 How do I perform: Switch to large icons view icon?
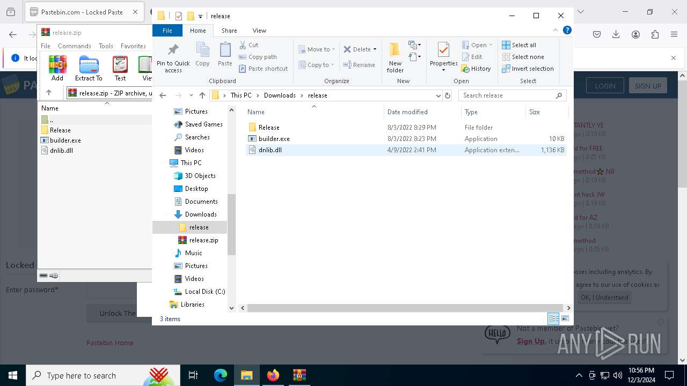pos(565,318)
